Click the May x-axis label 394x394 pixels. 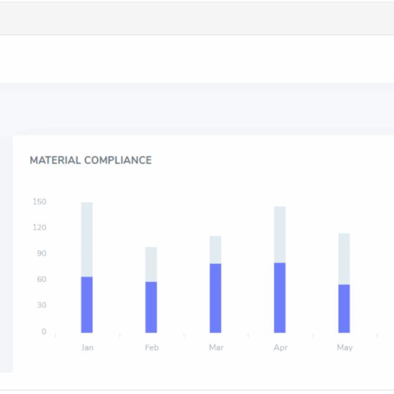(x=345, y=347)
